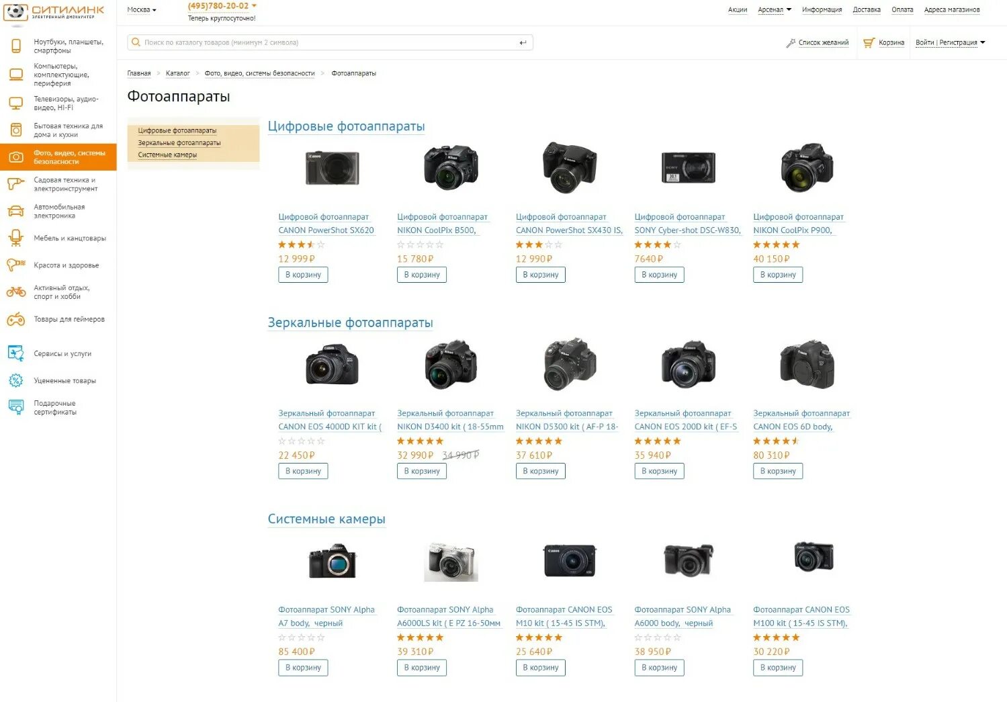The image size is (1007, 702).
Task: Open the Акции menu item
Action: click(738, 10)
